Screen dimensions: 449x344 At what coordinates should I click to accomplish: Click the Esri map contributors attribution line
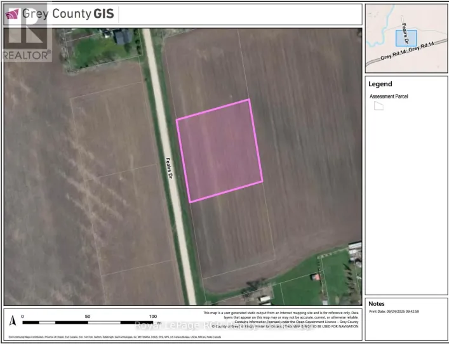(108, 336)
